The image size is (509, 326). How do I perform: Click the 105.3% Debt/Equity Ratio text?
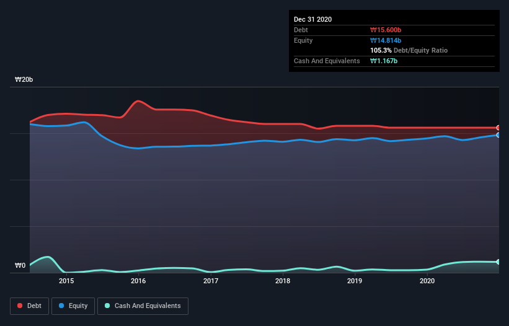pyautogui.click(x=409, y=51)
